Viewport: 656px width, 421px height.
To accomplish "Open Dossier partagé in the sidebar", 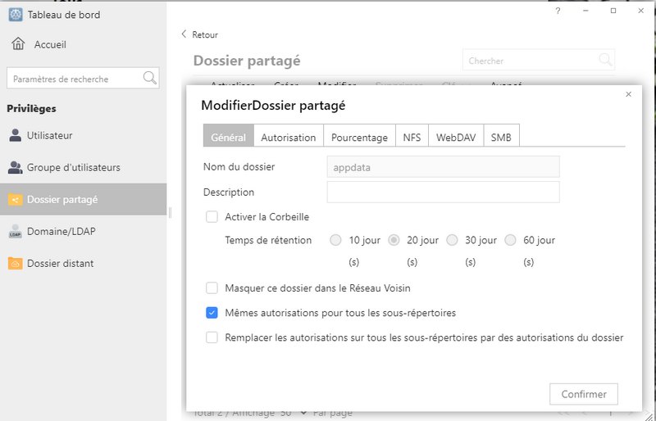I will click(82, 199).
